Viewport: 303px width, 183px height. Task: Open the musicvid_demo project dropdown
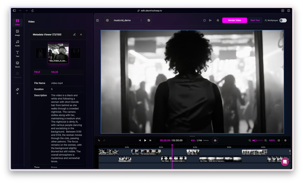click(128, 20)
